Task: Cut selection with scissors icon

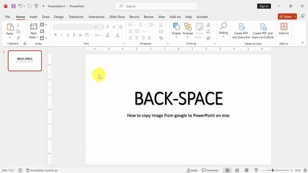Action: (18, 25)
